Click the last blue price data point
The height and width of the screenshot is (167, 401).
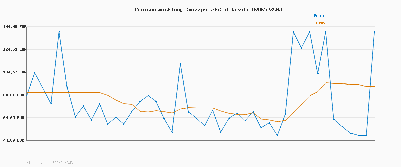374,32
